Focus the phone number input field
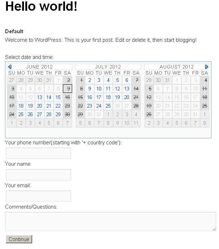 click(x=39, y=153)
